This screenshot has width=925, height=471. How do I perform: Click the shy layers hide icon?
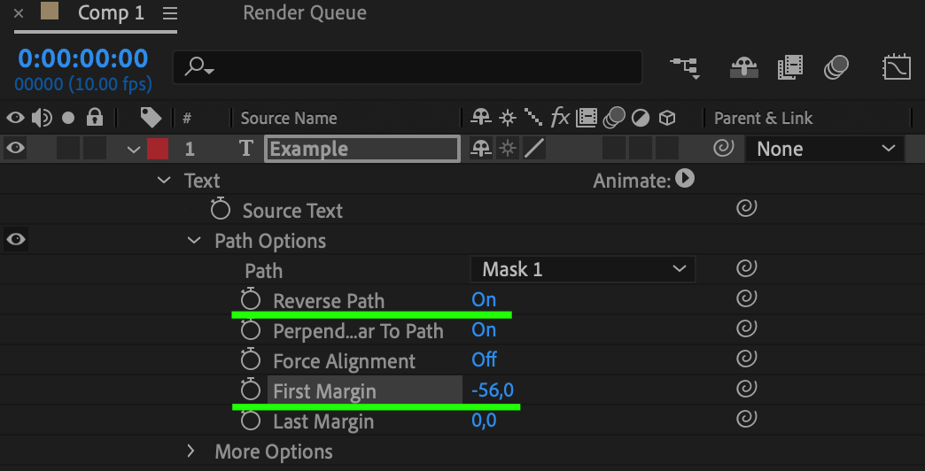coord(744,67)
